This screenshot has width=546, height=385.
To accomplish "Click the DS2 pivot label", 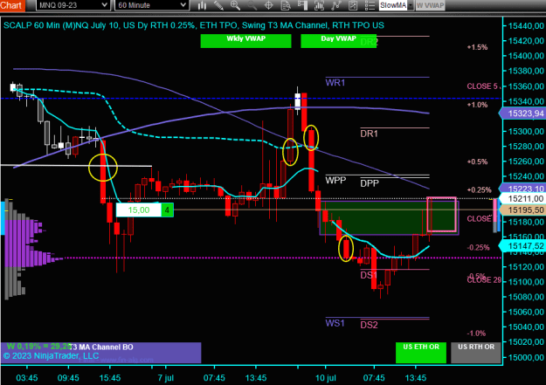I will pos(370,325).
